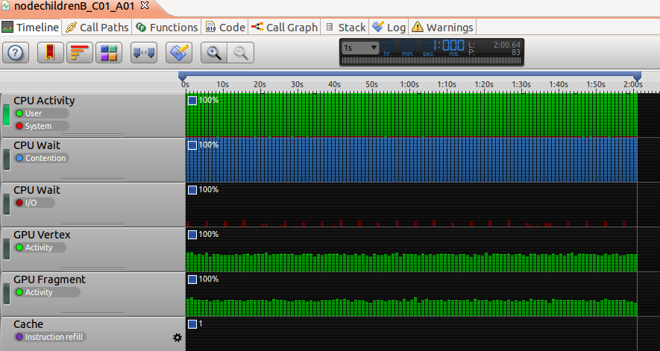
Task: Click the red bookmark annotation icon
Action: coord(48,52)
